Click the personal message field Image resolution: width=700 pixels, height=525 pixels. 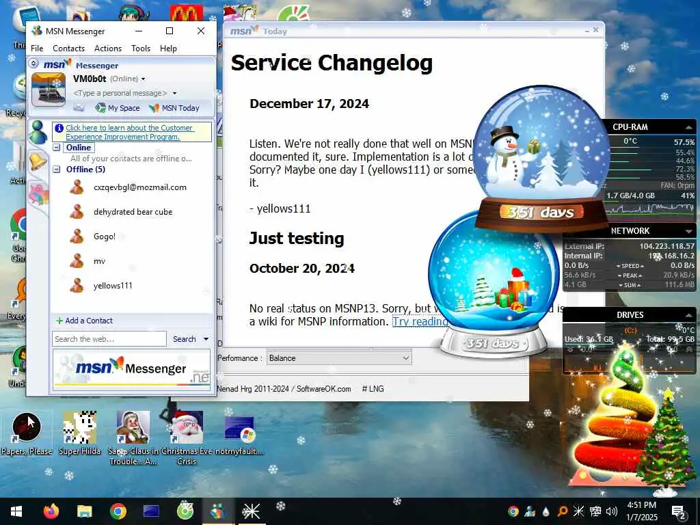[x=120, y=93]
